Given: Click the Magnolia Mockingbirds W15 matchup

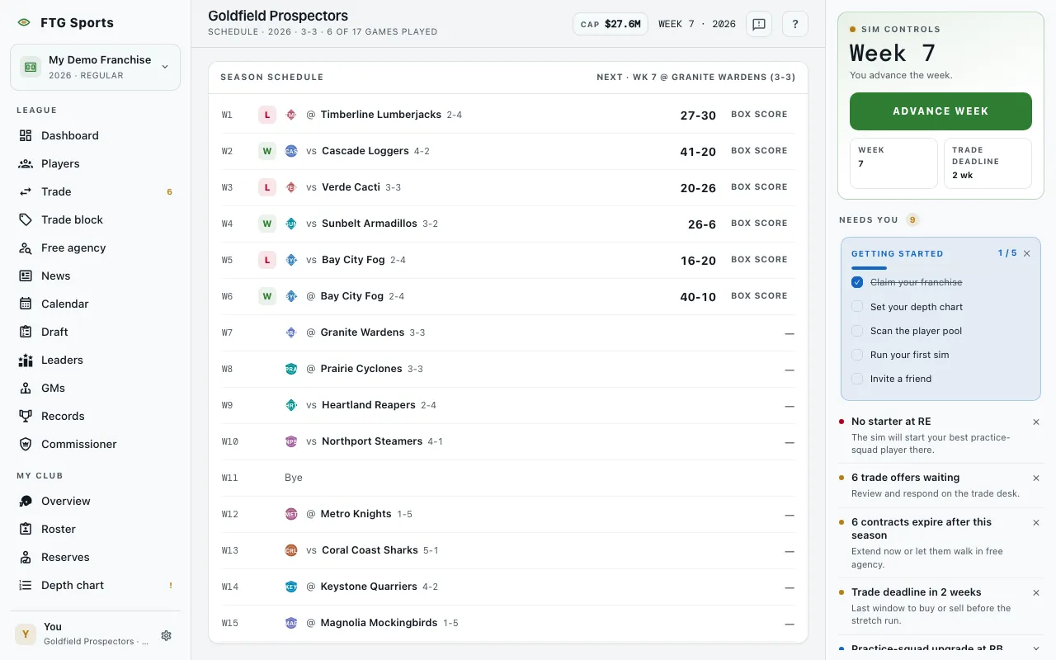Looking at the screenshot, I should [x=508, y=623].
